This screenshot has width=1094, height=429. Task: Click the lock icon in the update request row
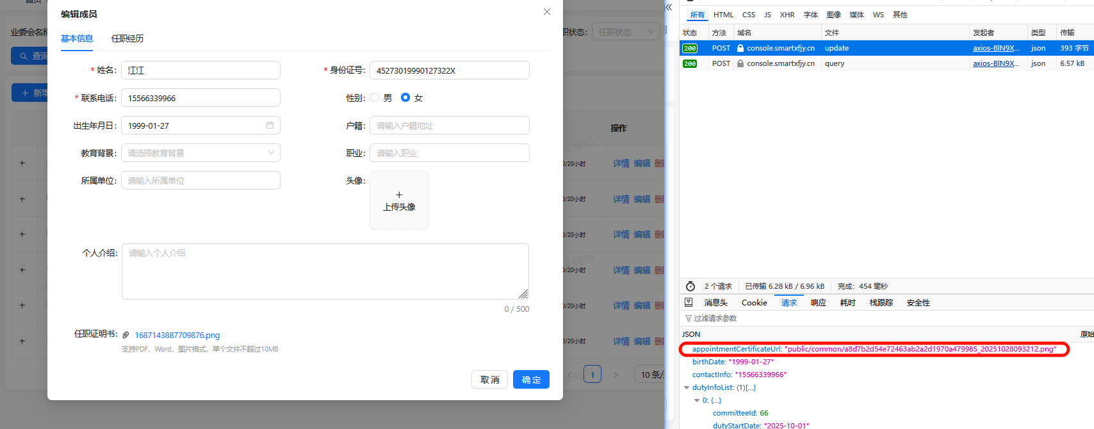740,48
